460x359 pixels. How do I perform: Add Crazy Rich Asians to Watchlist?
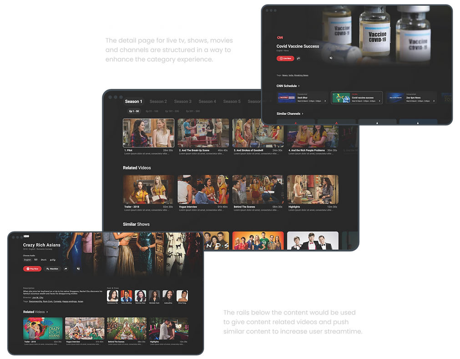click(x=52, y=269)
